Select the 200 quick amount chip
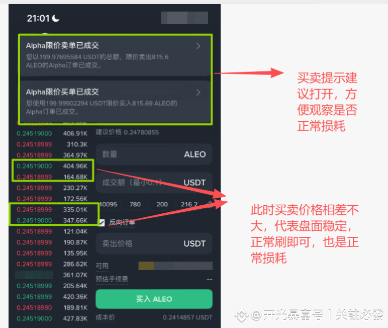The image size is (388, 328). coord(162,204)
